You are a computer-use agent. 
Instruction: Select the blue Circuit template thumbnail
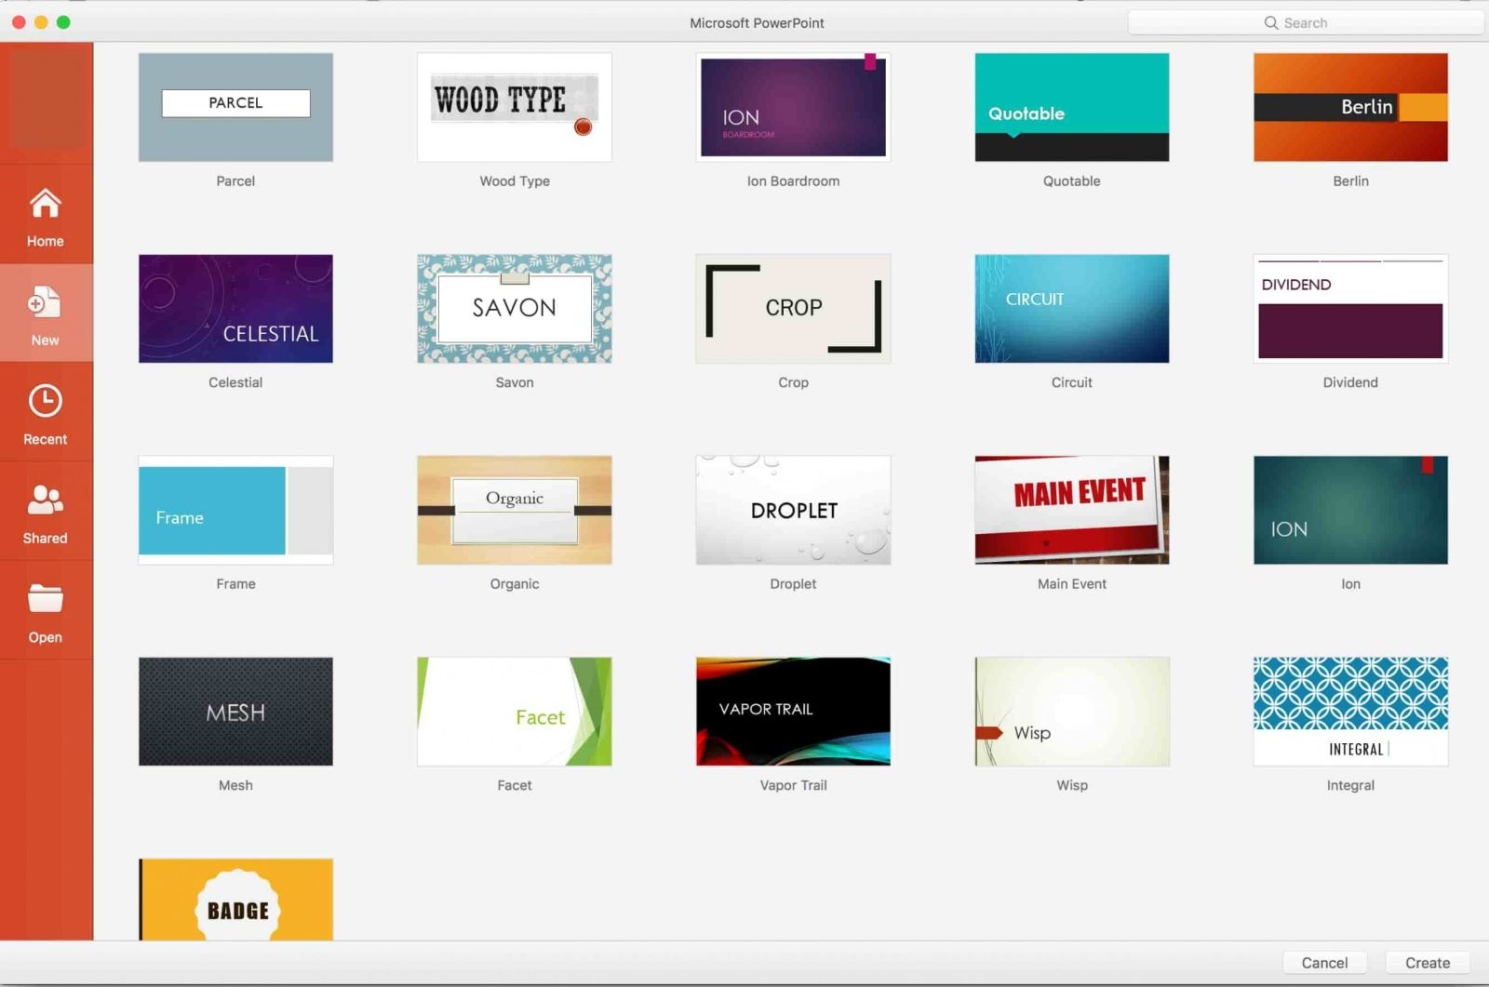pyautogui.click(x=1072, y=309)
